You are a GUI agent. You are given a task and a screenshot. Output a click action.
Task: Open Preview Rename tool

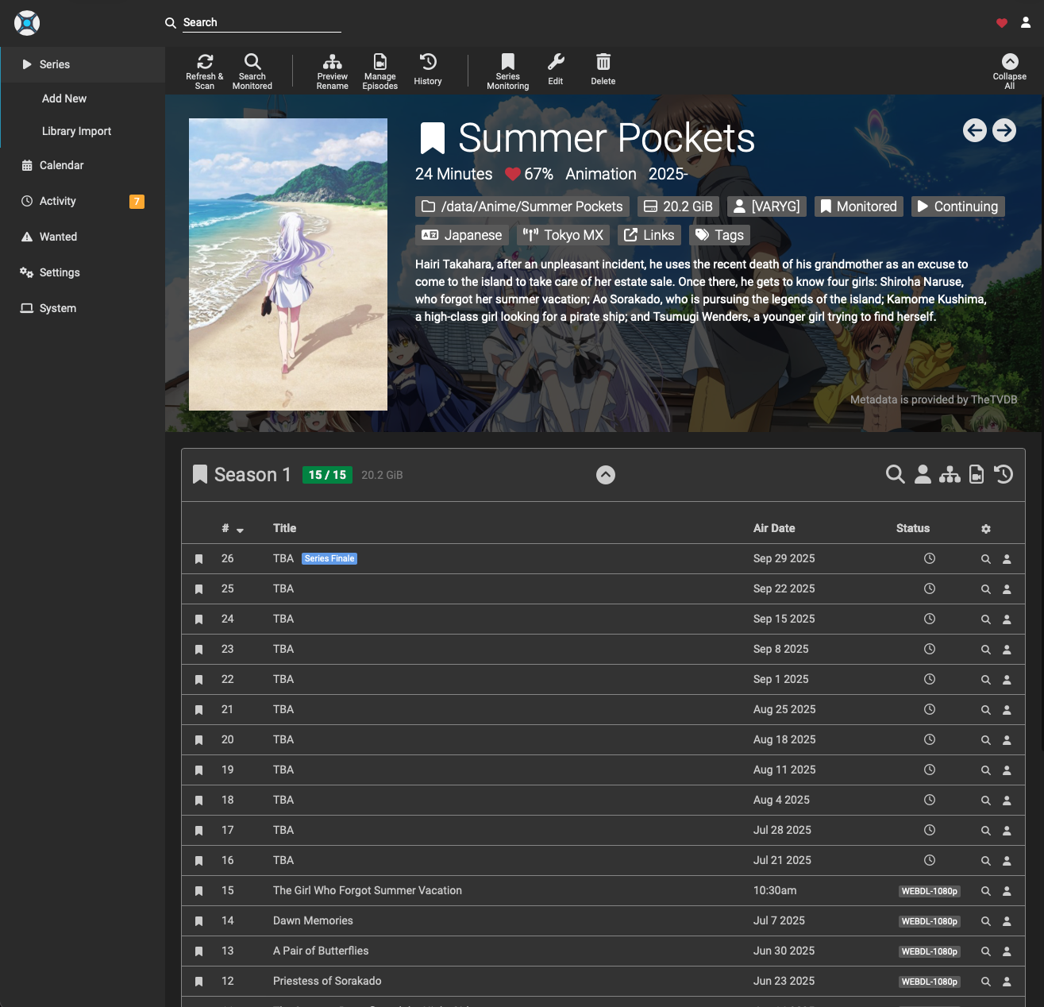tap(333, 71)
